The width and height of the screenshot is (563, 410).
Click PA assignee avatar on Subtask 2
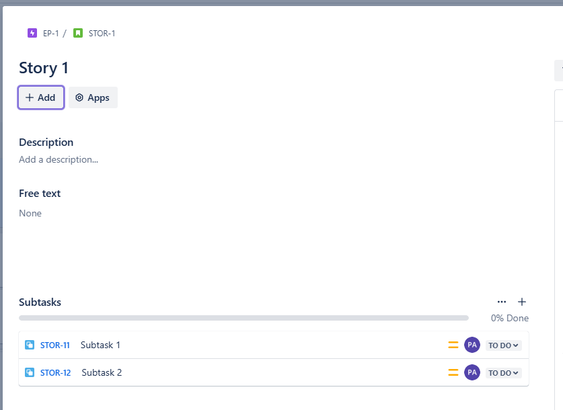(472, 372)
